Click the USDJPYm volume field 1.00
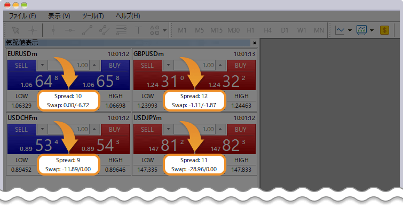 (194, 129)
